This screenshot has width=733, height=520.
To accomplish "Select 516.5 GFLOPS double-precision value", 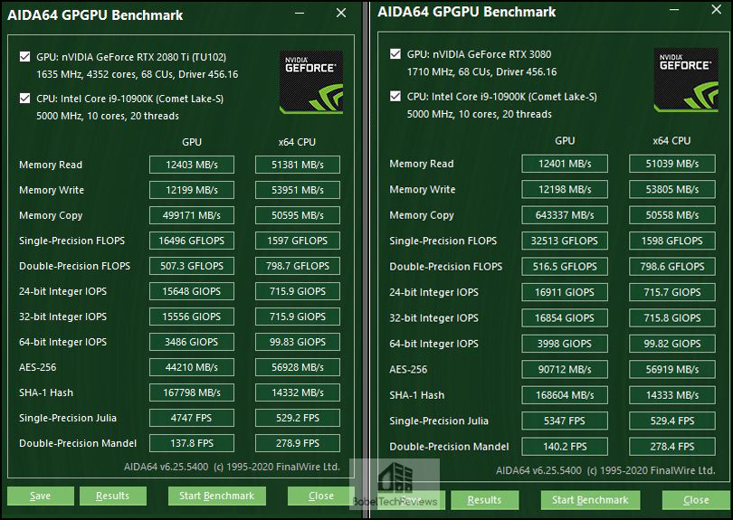I will [x=565, y=266].
